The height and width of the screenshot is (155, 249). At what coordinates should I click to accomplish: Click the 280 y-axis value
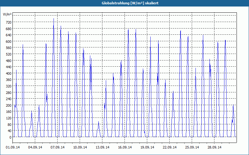[8, 93]
